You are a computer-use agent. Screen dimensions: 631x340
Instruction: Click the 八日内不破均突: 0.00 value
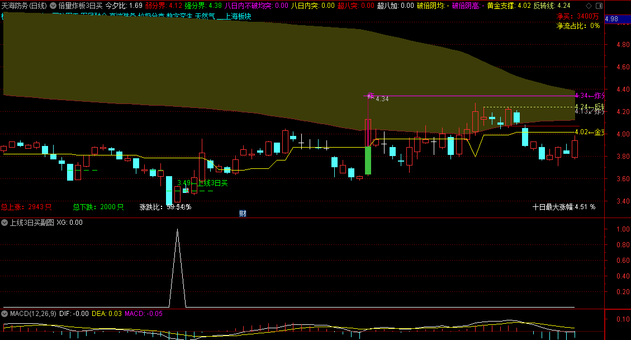pos(257,6)
